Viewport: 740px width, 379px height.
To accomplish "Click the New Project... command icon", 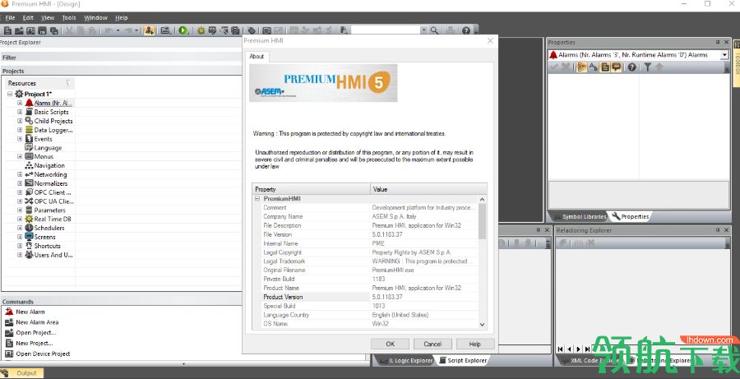I will (x=9, y=343).
